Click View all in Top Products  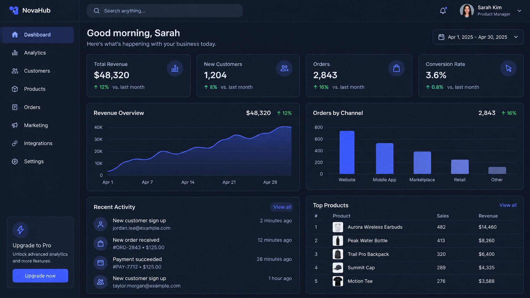508,205
